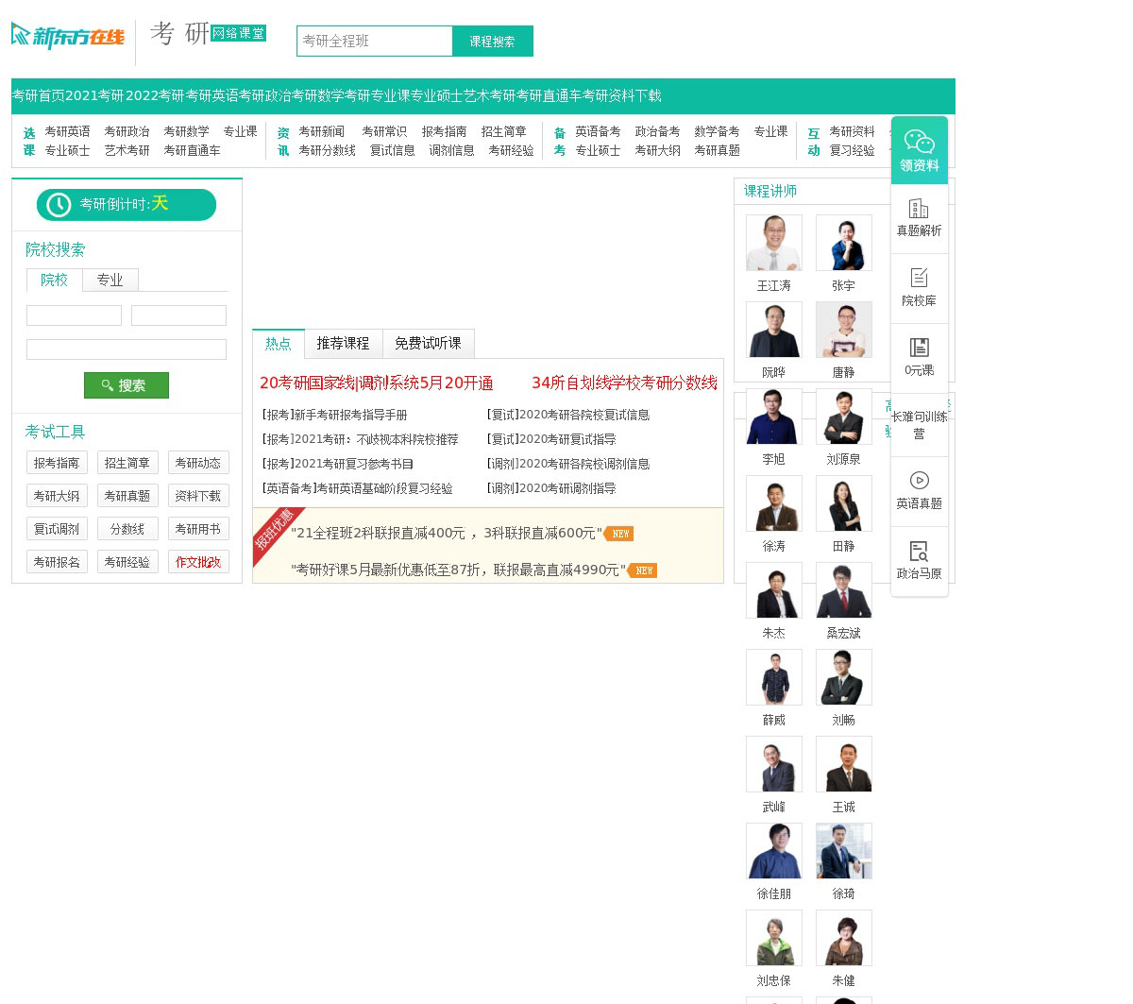Open 政治马原 search document icon

pyautogui.click(x=919, y=551)
